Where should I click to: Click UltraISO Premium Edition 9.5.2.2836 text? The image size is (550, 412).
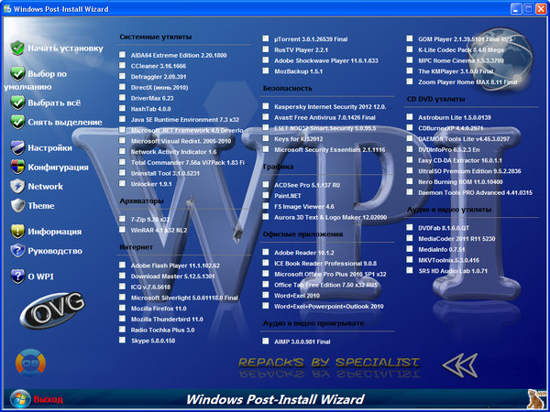pos(469,171)
